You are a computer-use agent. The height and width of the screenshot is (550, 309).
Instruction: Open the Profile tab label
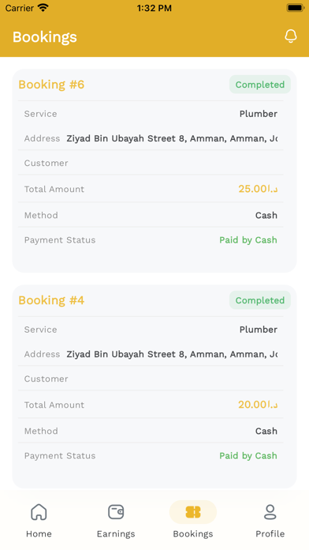[x=270, y=534]
